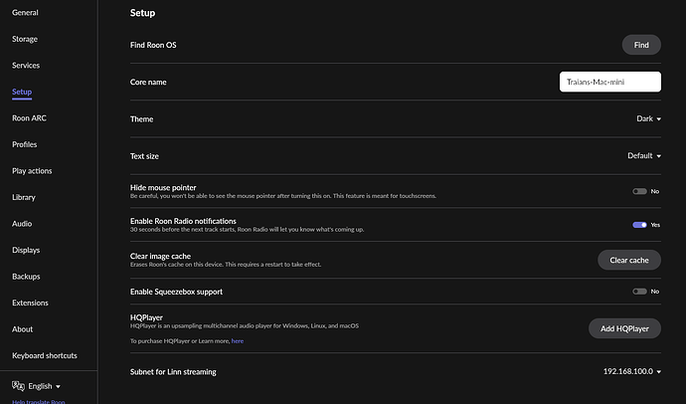Toggle Hide mouse pointer switch

coord(639,191)
